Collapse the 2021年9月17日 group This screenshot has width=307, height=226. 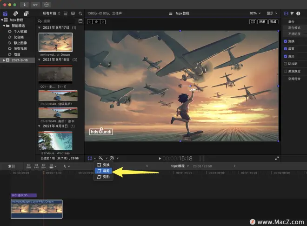[39, 27]
